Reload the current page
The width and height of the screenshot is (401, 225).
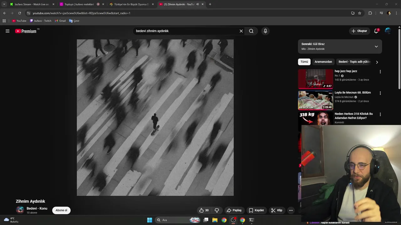[19, 13]
